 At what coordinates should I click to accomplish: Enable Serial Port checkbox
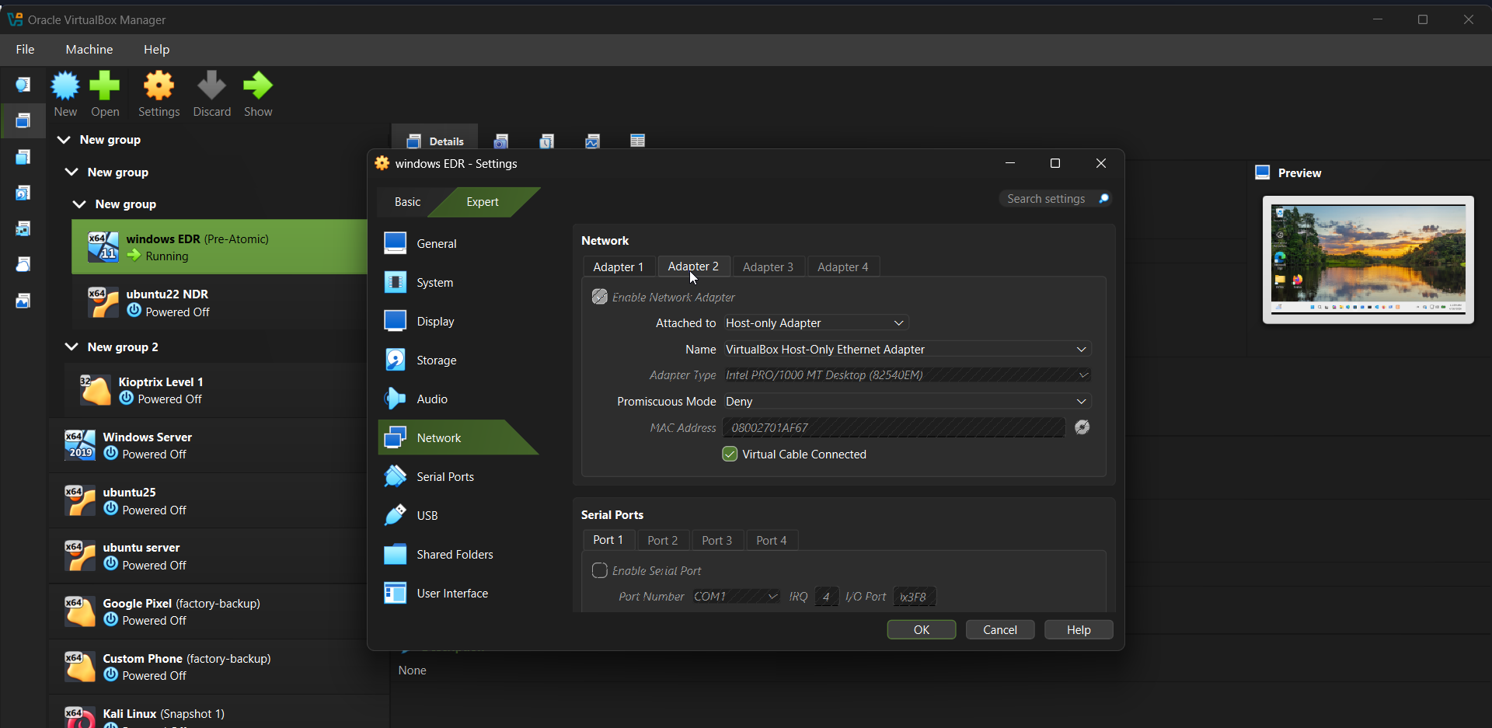point(600,571)
